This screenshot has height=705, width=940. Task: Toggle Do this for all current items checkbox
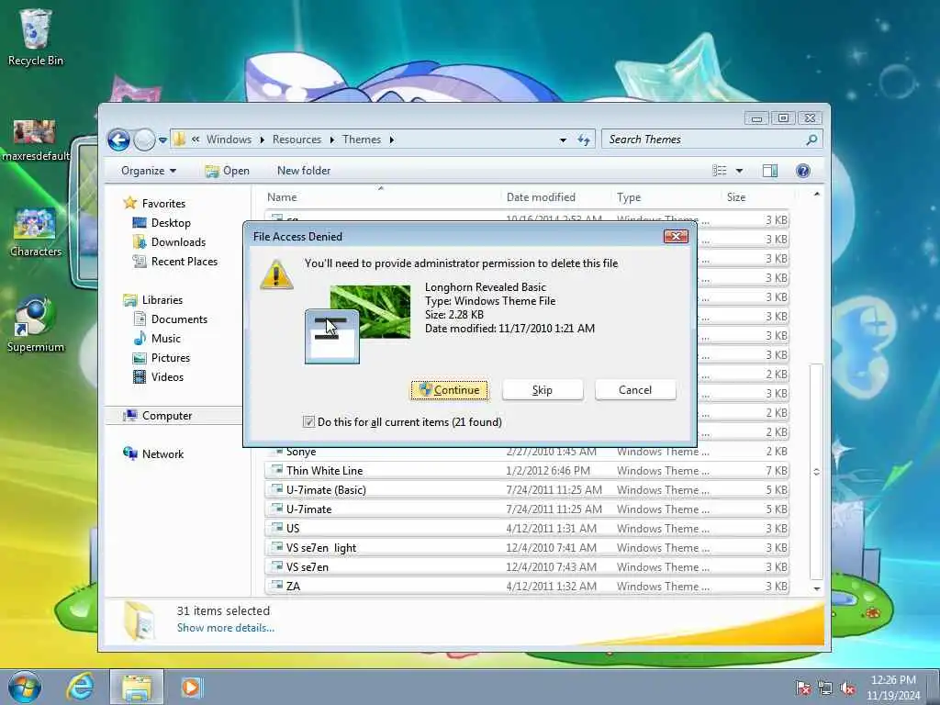[308, 422]
